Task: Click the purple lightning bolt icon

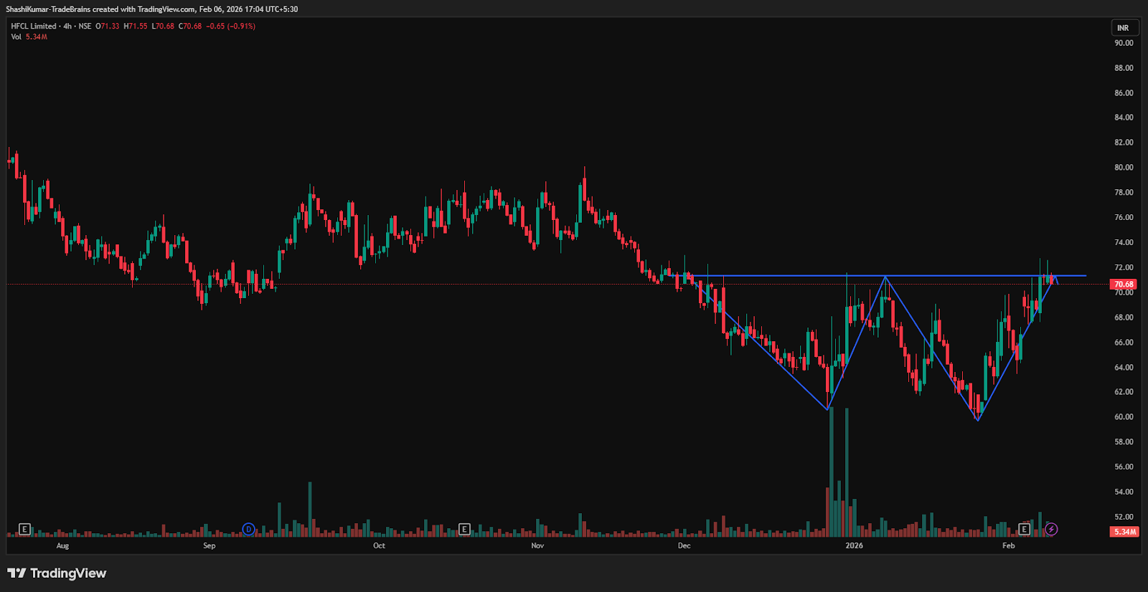Action: pyautogui.click(x=1051, y=530)
